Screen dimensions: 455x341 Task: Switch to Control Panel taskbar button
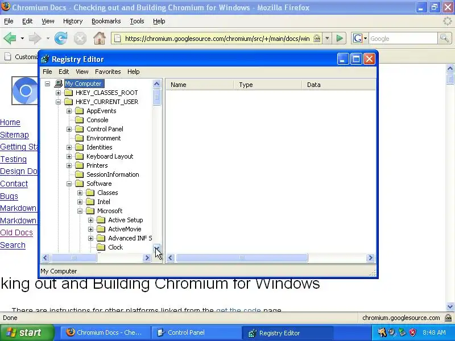click(x=196, y=332)
